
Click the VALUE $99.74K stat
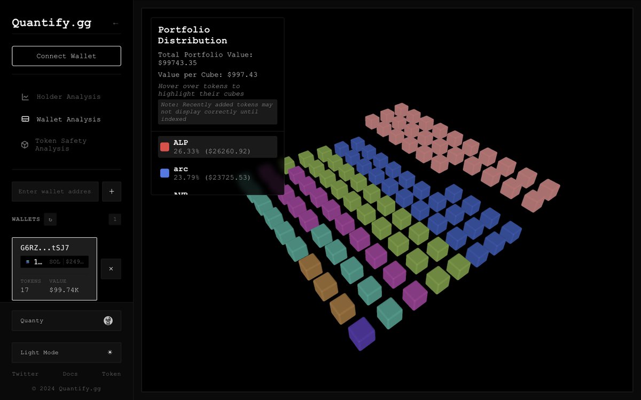(x=64, y=285)
